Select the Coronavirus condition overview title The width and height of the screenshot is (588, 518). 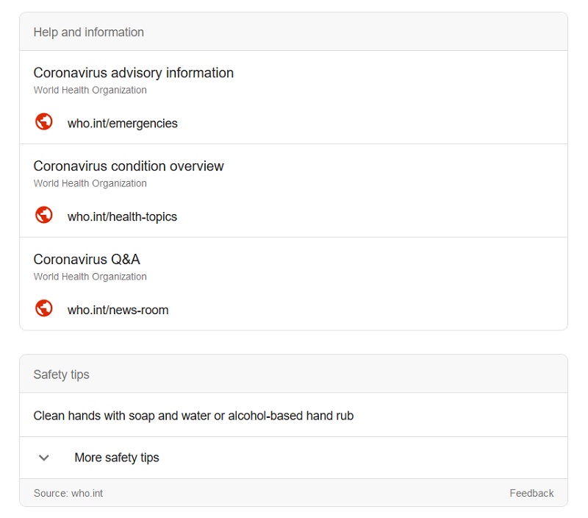(129, 166)
